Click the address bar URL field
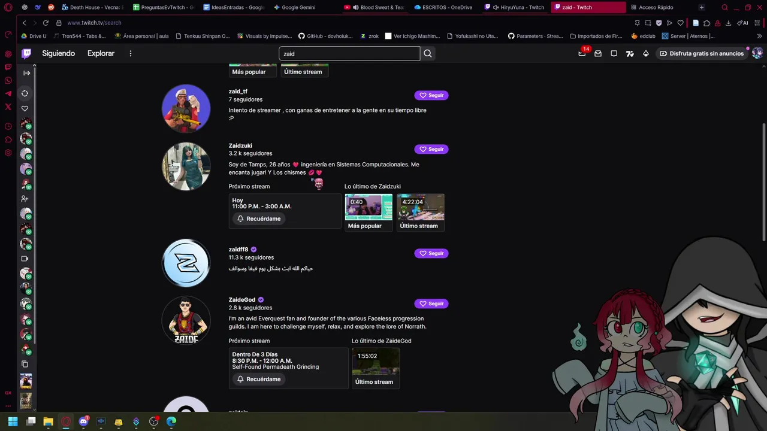 click(x=342, y=23)
